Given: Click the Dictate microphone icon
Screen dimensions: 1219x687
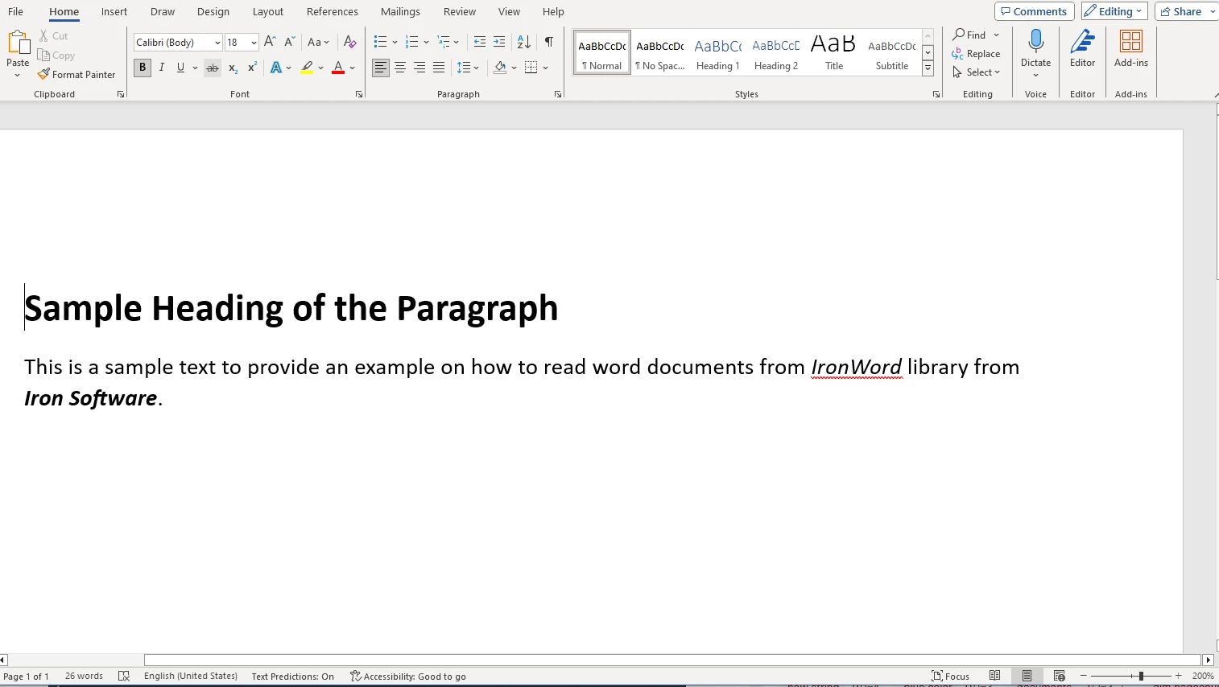Looking at the screenshot, I should pos(1035,42).
